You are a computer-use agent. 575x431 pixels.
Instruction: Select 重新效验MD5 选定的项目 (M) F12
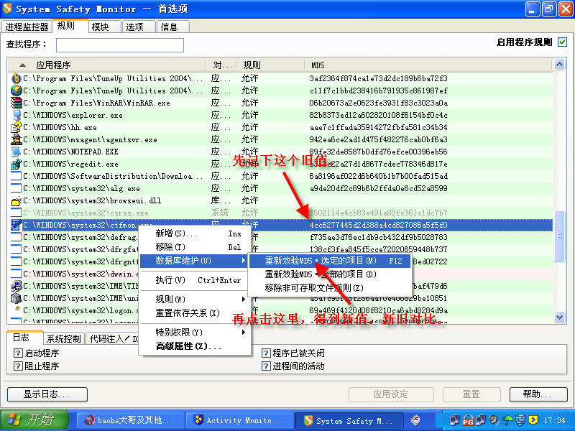tap(330, 261)
